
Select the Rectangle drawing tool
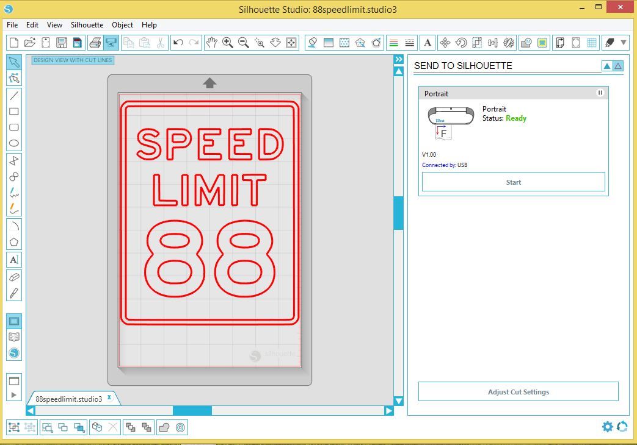[x=13, y=112]
